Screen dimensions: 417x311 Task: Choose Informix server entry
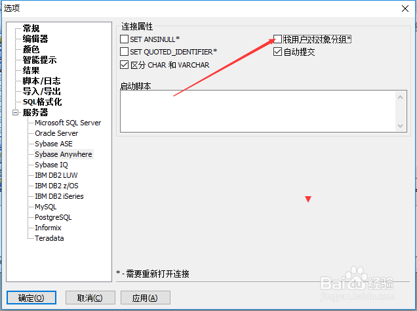click(48, 228)
